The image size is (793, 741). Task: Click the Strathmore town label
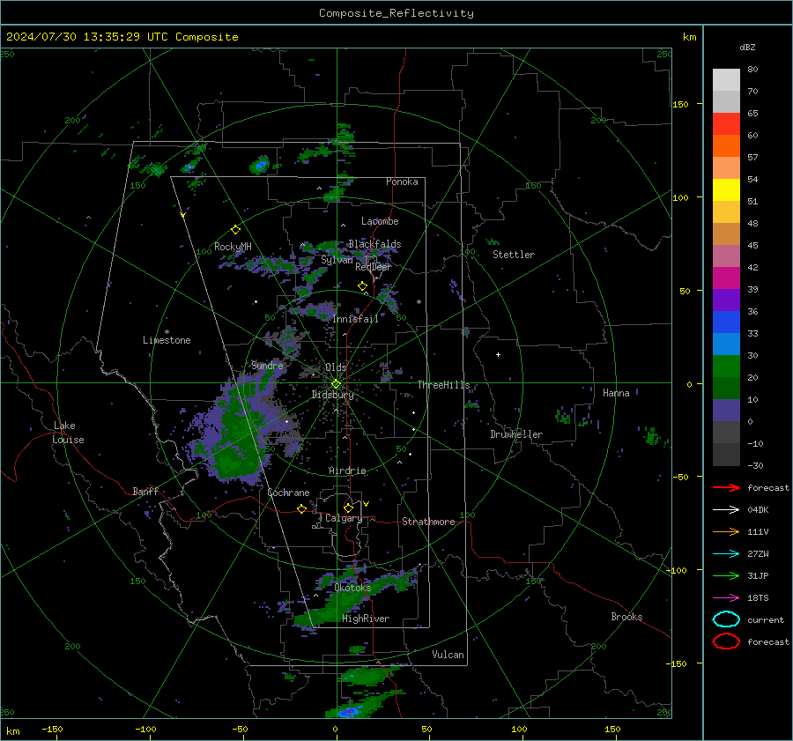[428, 522]
